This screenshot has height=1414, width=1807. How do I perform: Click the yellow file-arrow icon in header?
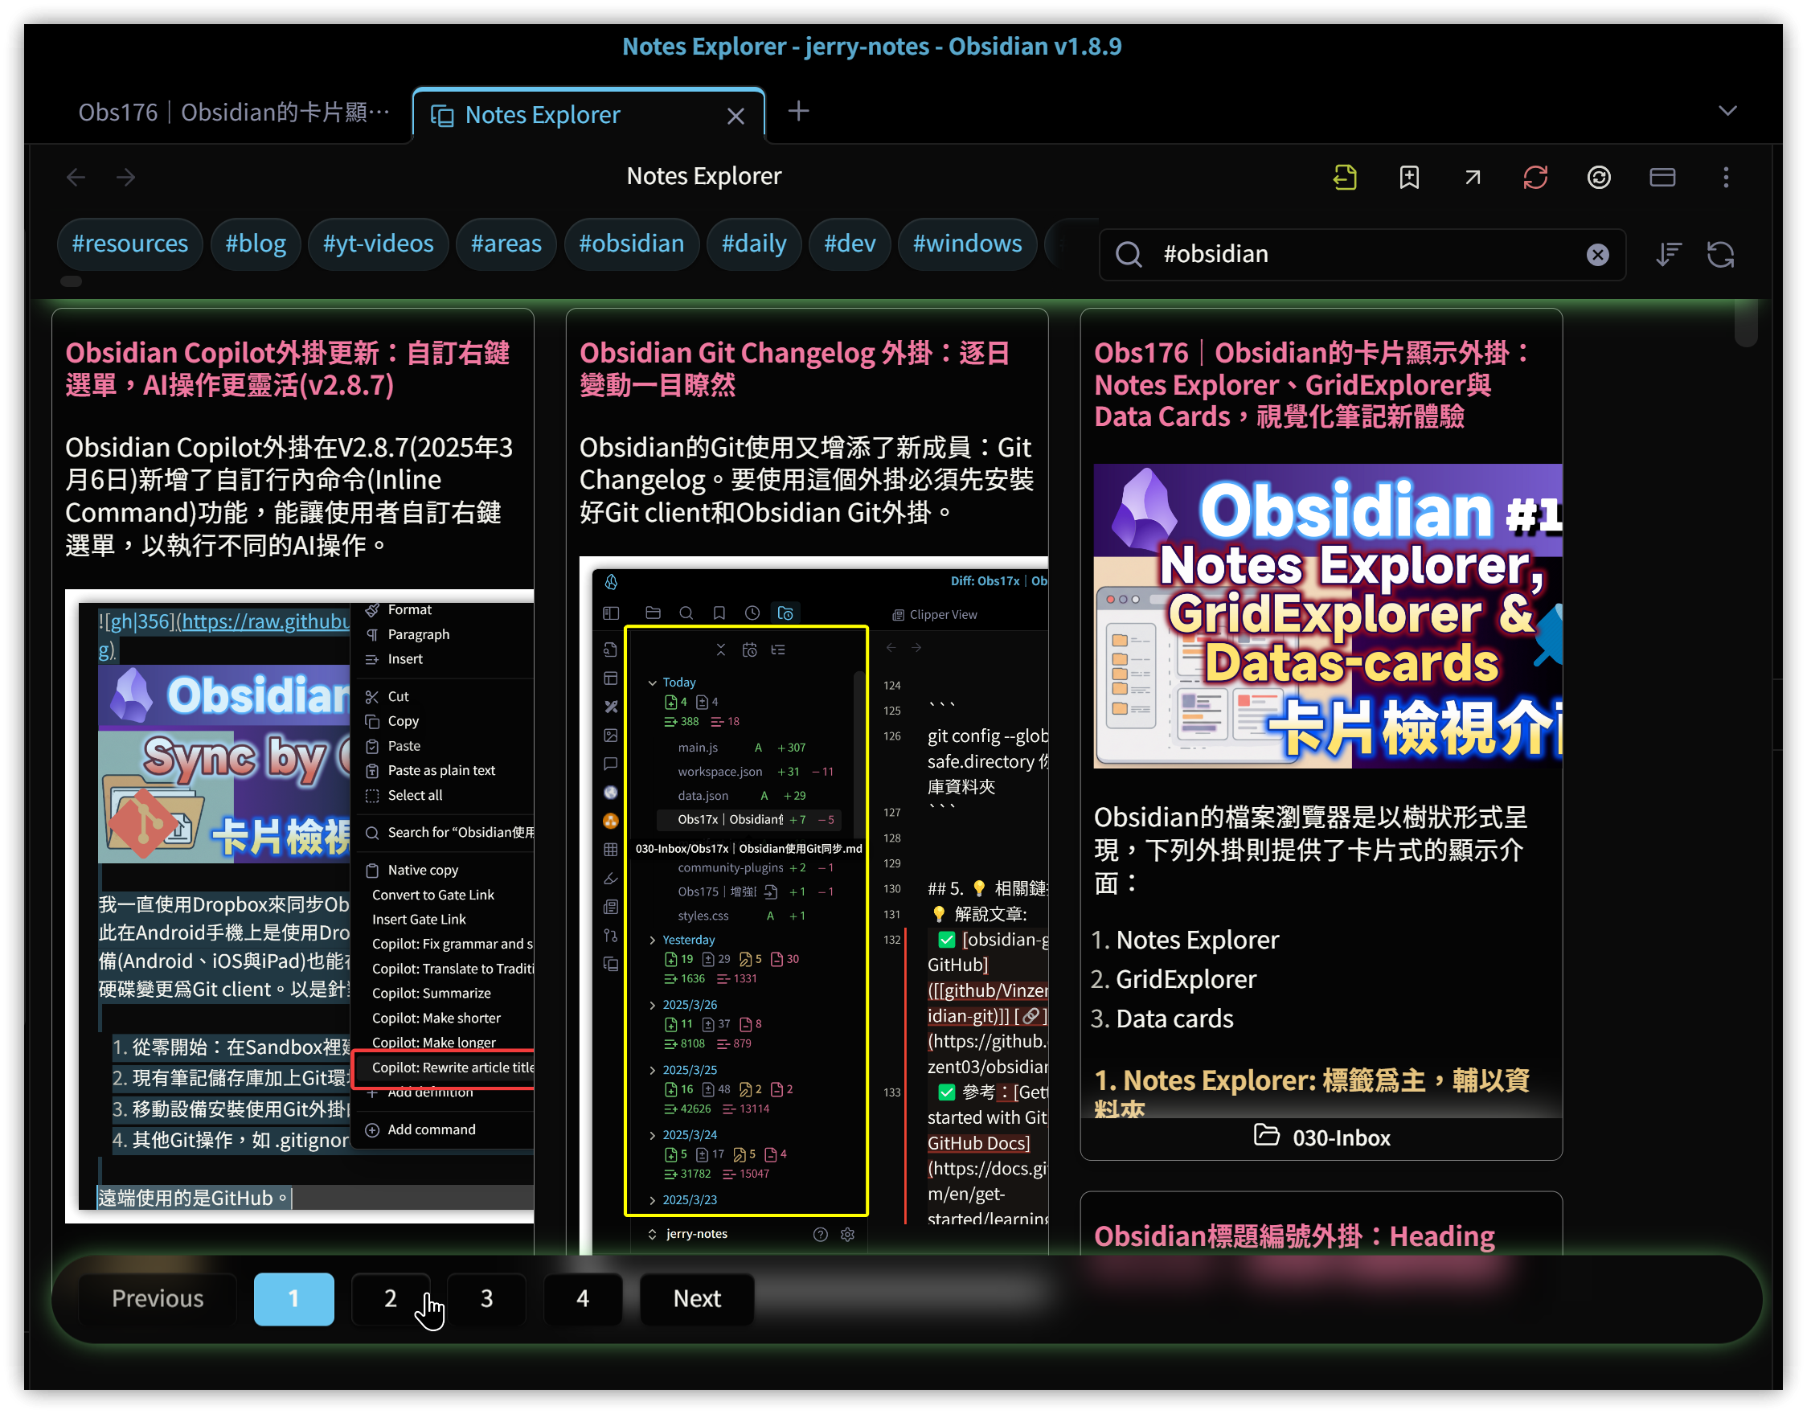(x=1345, y=177)
